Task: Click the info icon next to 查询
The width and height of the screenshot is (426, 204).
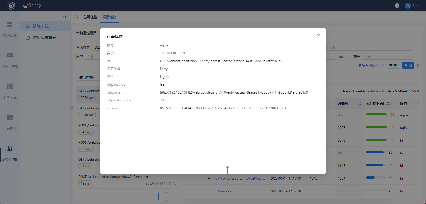Action: click(x=419, y=65)
